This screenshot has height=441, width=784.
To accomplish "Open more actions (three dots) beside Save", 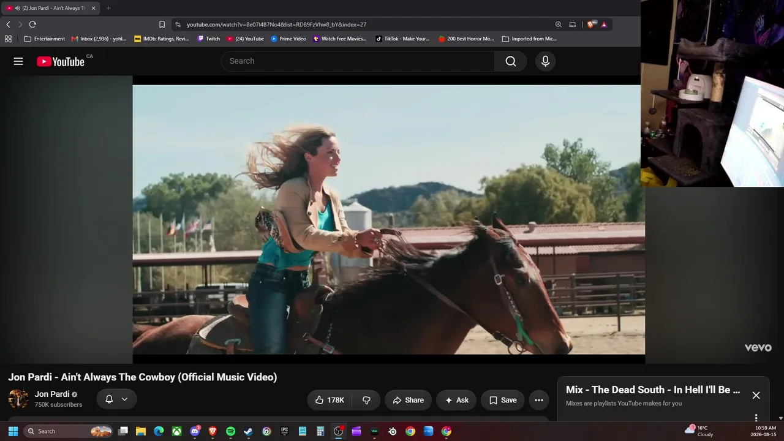I will pyautogui.click(x=539, y=400).
